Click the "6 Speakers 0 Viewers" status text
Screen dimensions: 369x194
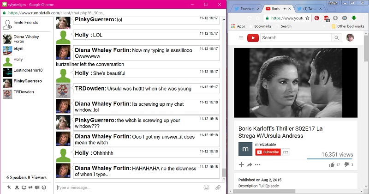(26, 177)
